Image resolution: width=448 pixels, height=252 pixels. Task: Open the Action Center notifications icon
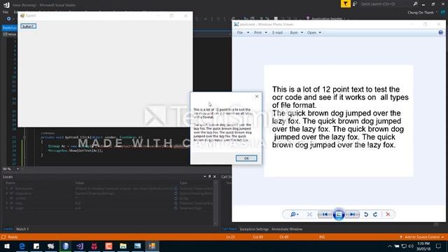tap(439, 246)
